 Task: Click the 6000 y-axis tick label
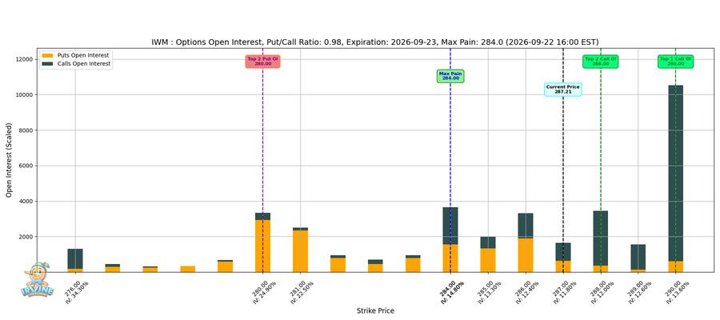pyautogui.click(x=26, y=166)
